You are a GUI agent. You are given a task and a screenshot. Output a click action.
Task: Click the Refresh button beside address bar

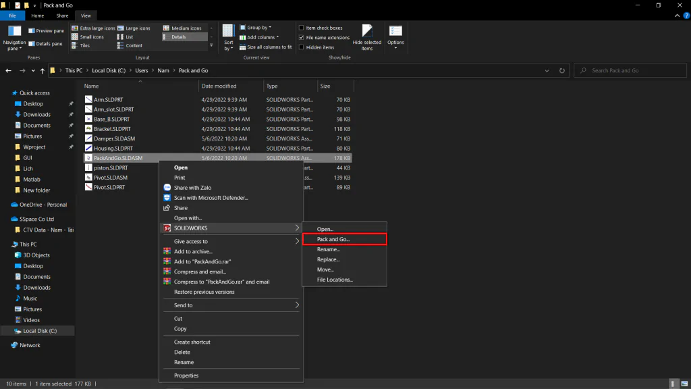click(562, 70)
